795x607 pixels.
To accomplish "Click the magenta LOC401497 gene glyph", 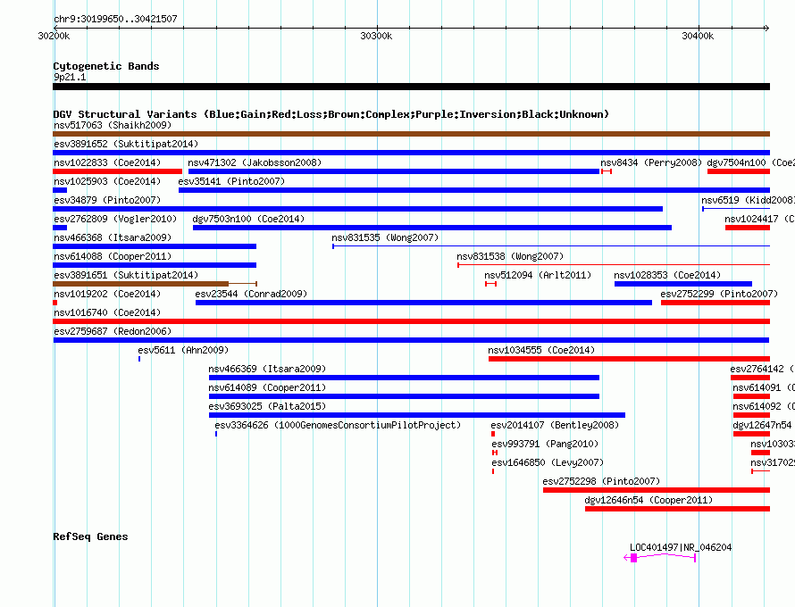I will 659,557.
